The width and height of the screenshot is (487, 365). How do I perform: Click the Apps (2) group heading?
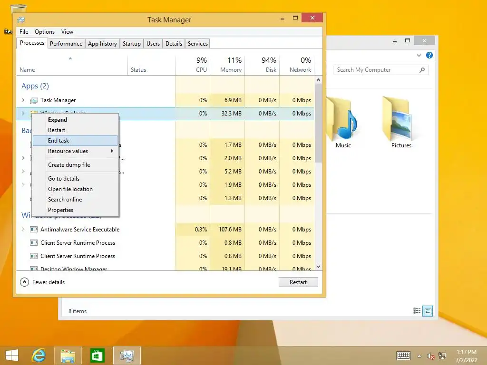(x=35, y=86)
